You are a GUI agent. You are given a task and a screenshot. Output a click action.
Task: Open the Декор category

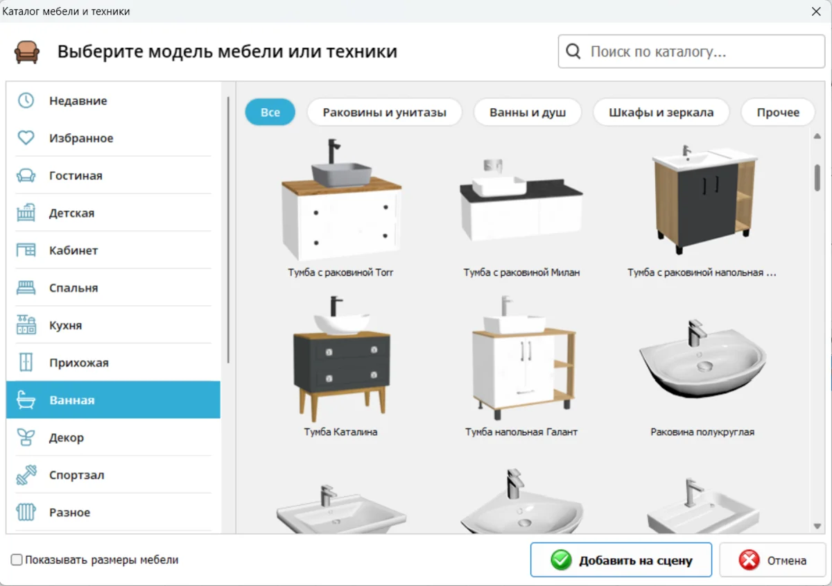tap(113, 438)
